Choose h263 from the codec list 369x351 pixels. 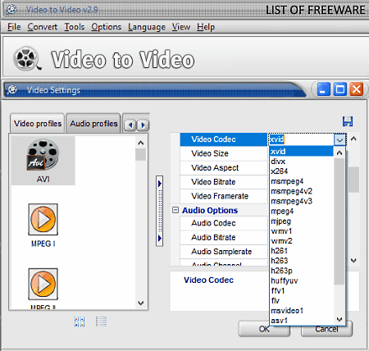click(301, 261)
